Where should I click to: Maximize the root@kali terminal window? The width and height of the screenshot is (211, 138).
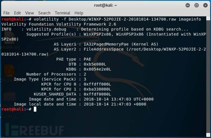[x=196, y=6]
